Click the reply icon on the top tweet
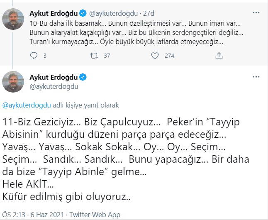This screenshot has height=220, width=268. pyautogui.click(x=34, y=55)
